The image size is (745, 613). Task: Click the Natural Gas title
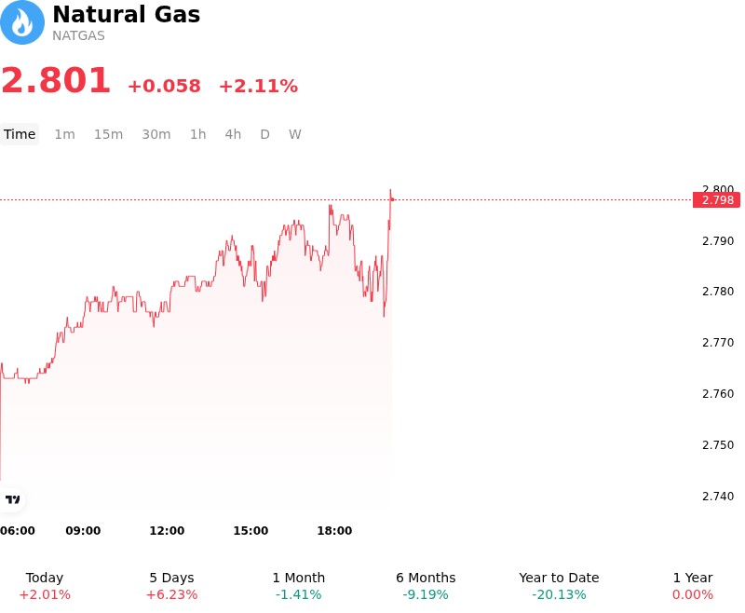pyautogui.click(x=127, y=14)
